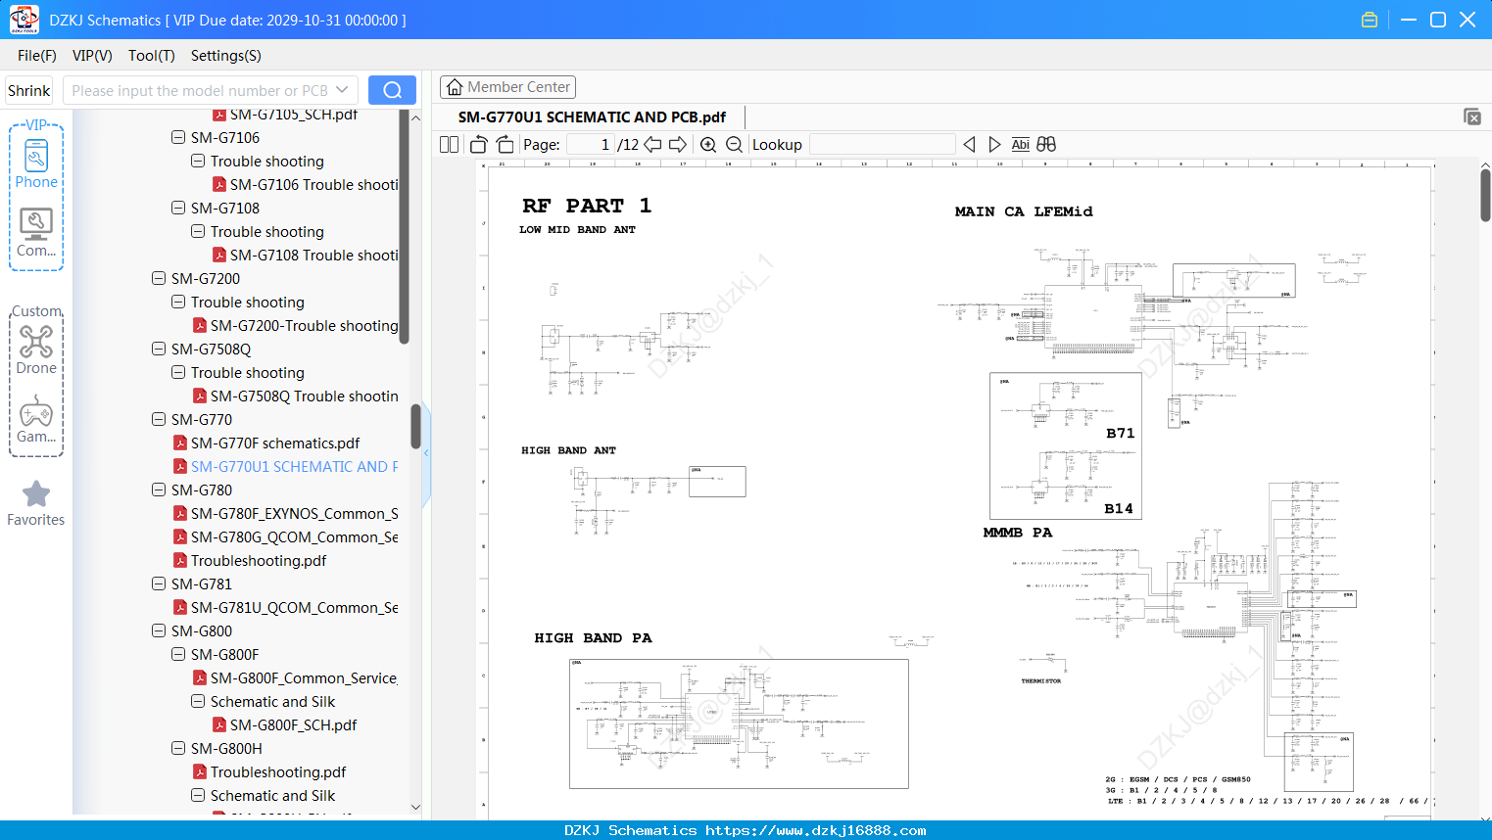Toggle the two-page view icon in the PDF toolbar
1492x840 pixels.
click(x=449, y=145)
